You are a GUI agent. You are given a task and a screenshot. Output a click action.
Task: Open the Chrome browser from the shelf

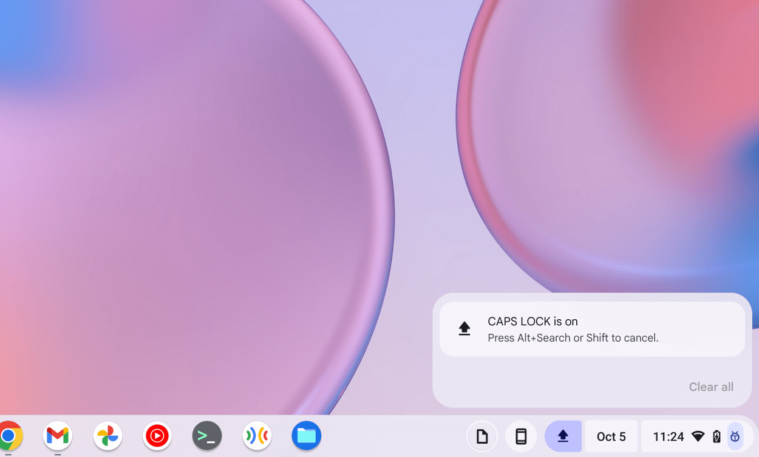click(11, 435)
